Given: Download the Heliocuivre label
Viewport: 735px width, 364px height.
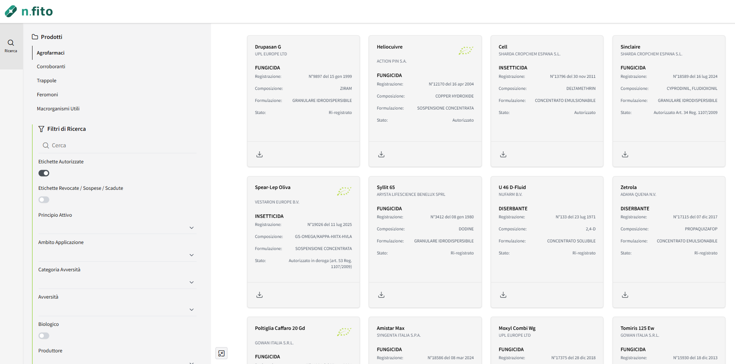Looking at the screenshot, I should coord(382,154).
